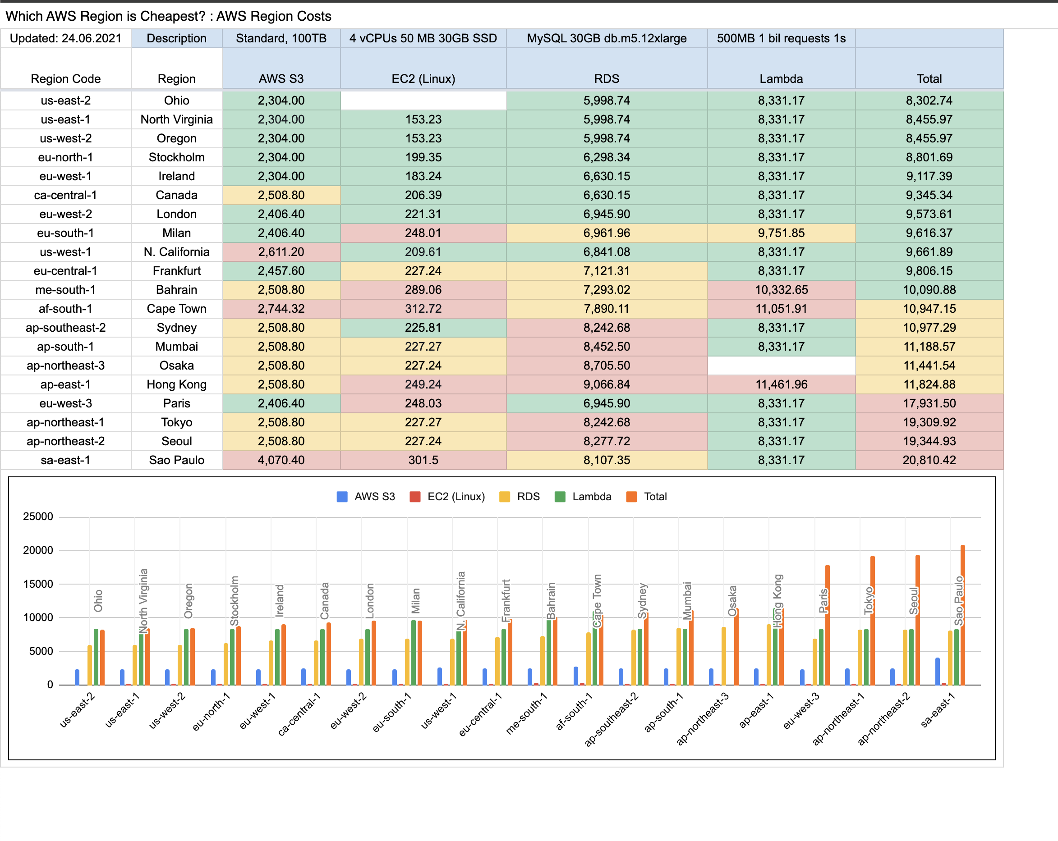The height and width of the screenshot is (841, 1058).
Task: Click the 'Description' header cell
Action: [x=177, y=38]
